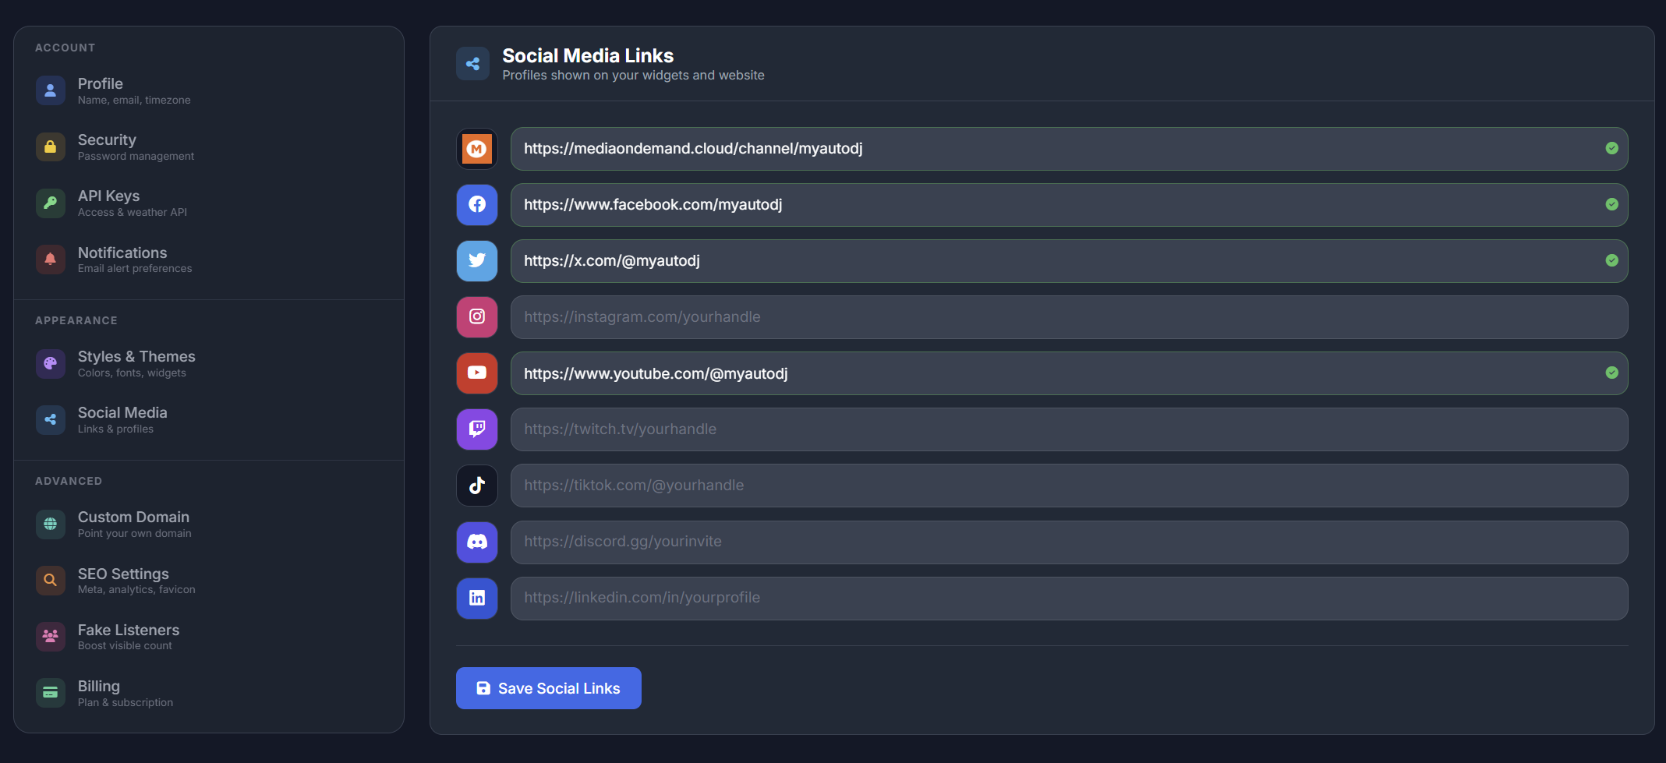Select the Instagram icon

[476, 316]
